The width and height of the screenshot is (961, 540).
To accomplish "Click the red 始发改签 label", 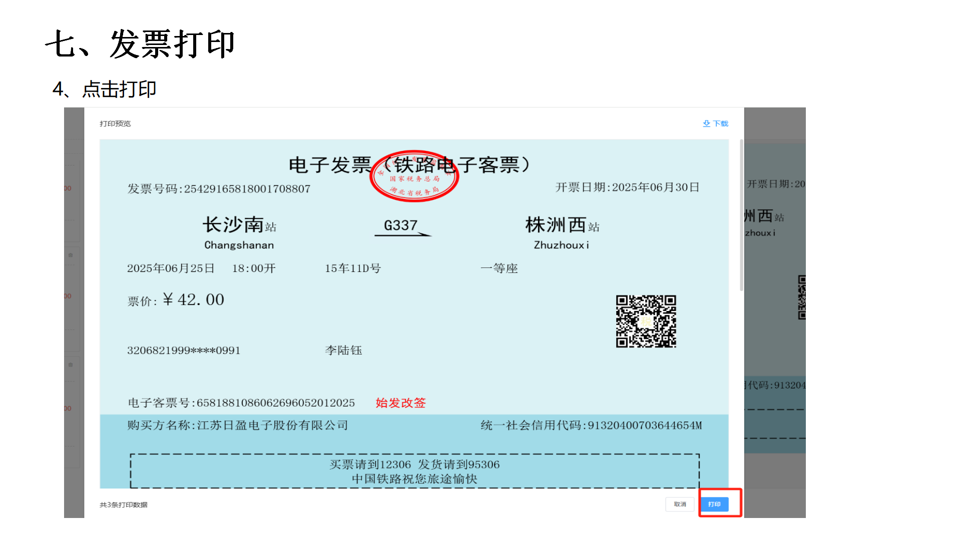I will (x=400, y=403).
